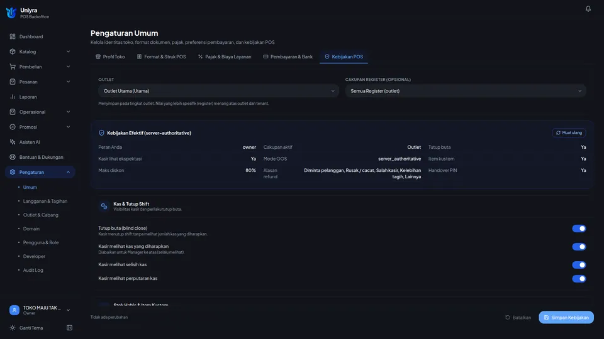The width and height of the screenshot is (604, 339).
Task: Click the Promosi icon
Action: (13, 127)
